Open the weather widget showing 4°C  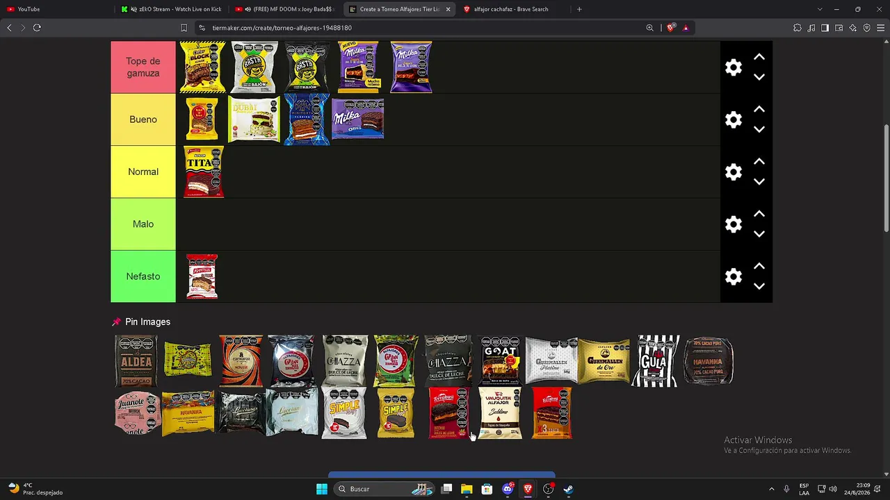[36, 489]
